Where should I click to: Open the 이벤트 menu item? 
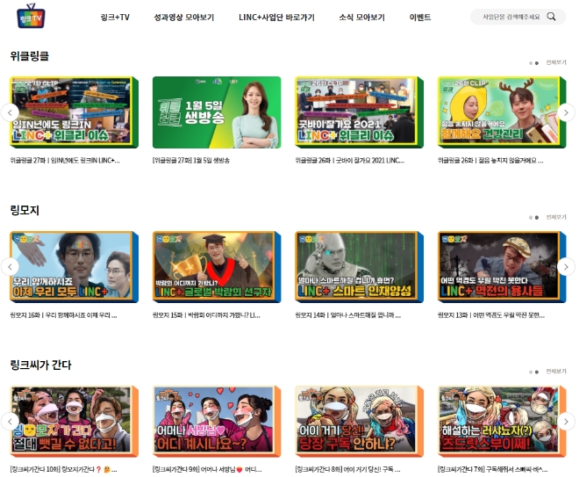click(420, 17)
